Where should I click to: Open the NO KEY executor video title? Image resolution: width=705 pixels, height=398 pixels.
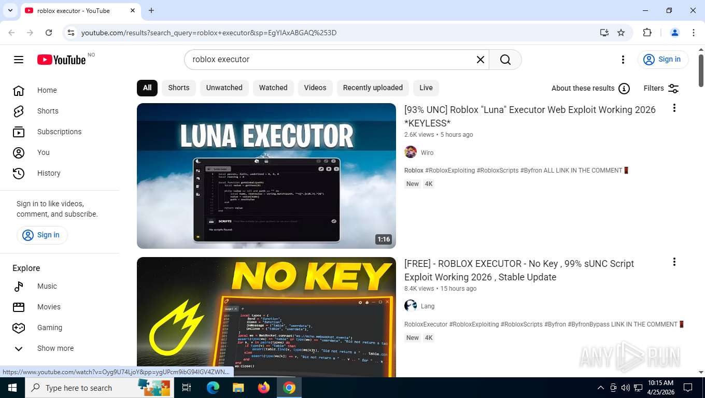pyautogui.click(x=519, y=270)
